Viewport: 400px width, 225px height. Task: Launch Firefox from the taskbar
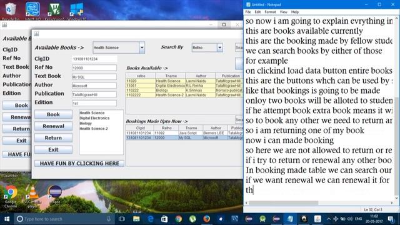coord(207,219)
